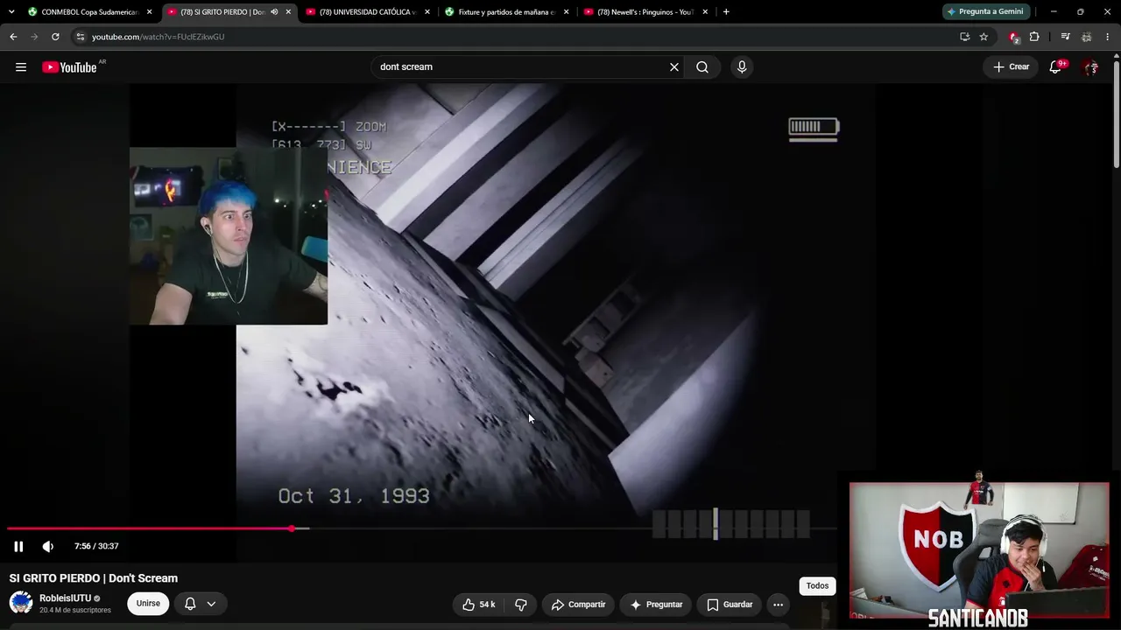
Task: Expand the channel notification bell dropdown
Action: [x=201, y=604]
